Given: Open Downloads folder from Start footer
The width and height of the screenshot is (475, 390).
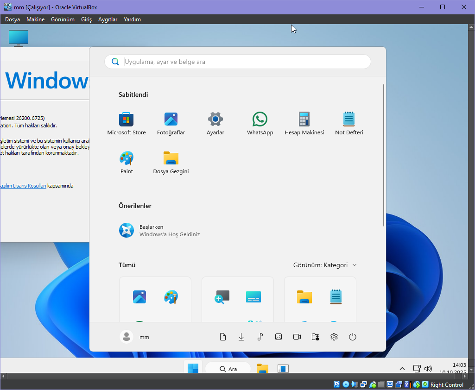Looking at the screenshot, I should (241, 337).
